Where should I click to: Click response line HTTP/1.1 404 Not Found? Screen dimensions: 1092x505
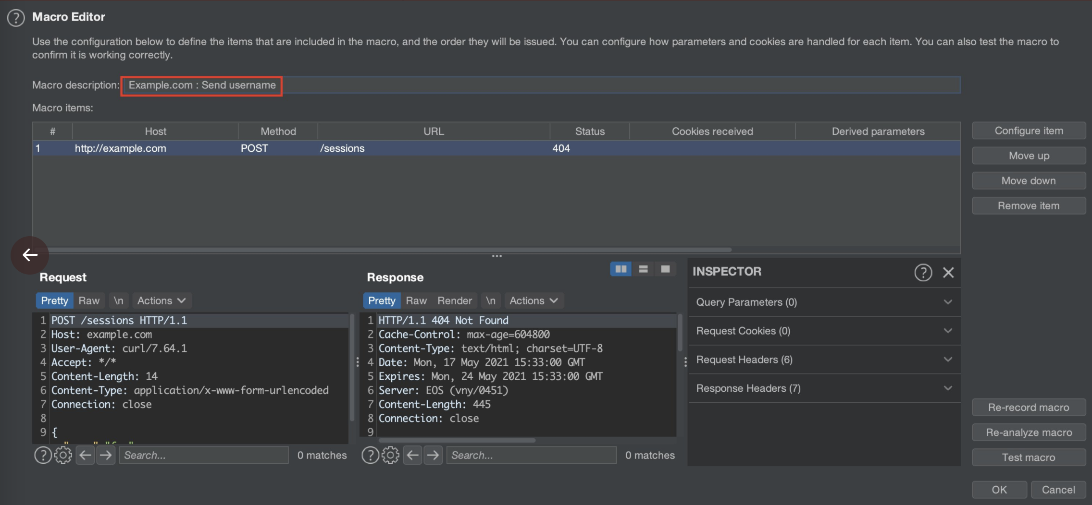coord(443,320)
